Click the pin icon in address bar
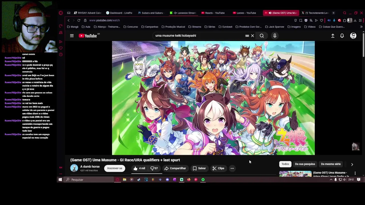The image size is (365, 205). coord(295,20)
